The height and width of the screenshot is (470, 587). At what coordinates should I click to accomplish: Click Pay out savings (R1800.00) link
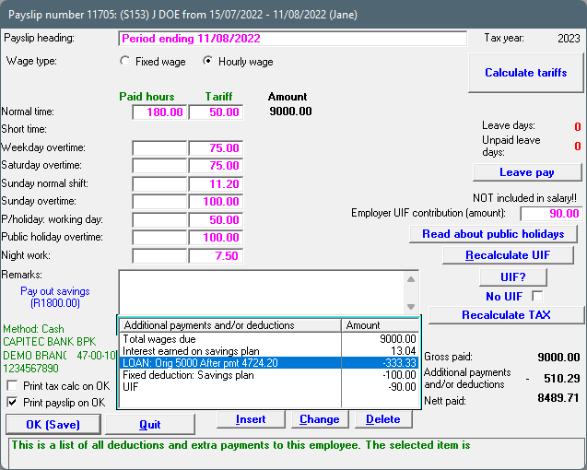pyautogui.click(x=55, y=297)
